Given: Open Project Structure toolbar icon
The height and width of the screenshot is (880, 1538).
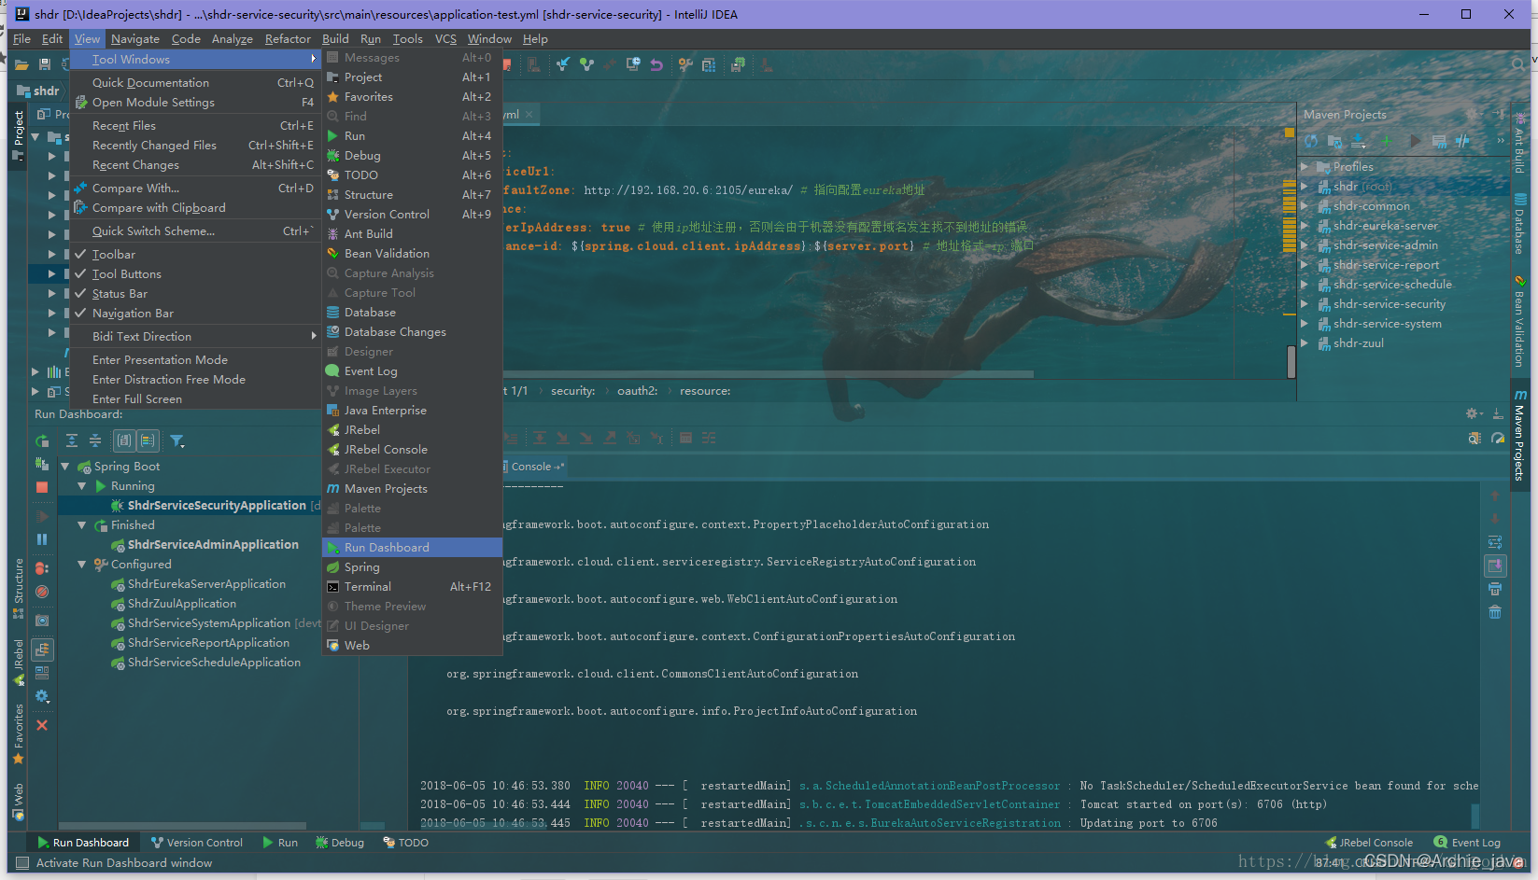Looking at the screenshot, I should click(x=709, y=64).
